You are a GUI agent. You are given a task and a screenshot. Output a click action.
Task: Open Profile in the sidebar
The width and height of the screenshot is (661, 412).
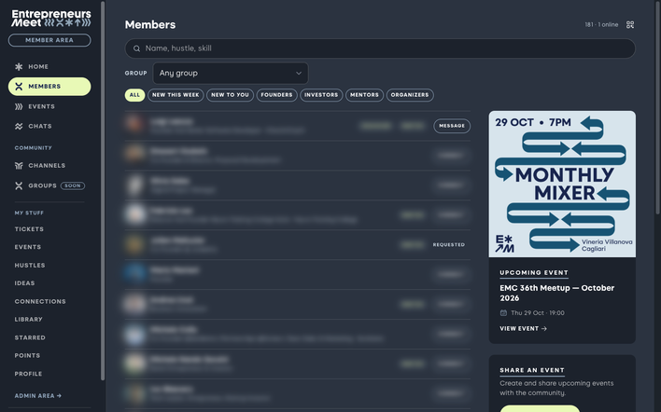[x=28, y=374]
